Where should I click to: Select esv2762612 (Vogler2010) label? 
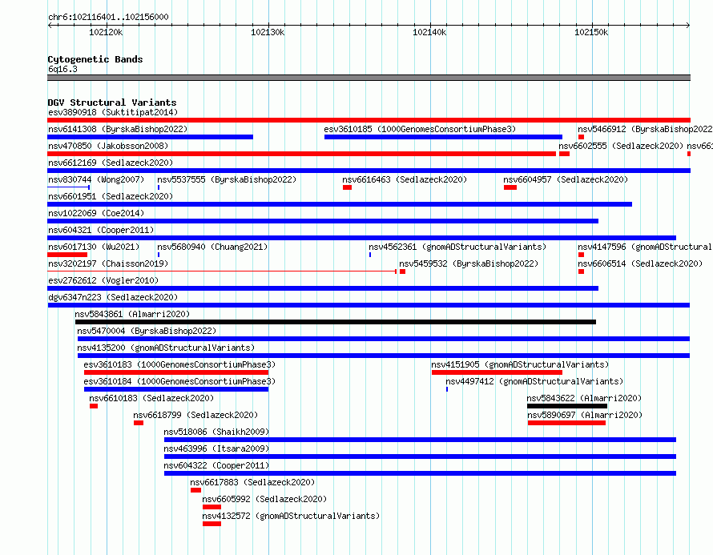click(x=103, y=280)
